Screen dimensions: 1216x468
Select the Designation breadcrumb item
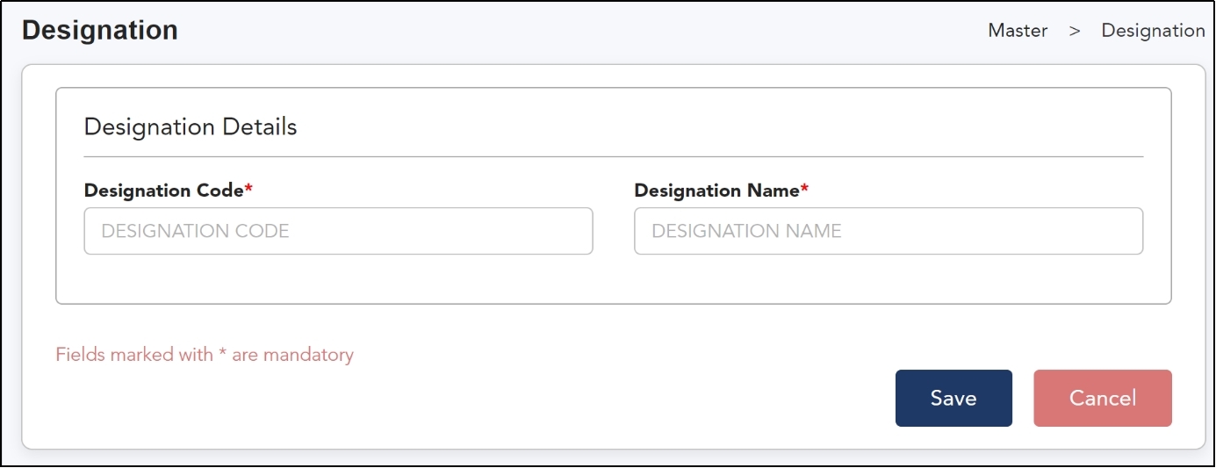[1153, 31]
